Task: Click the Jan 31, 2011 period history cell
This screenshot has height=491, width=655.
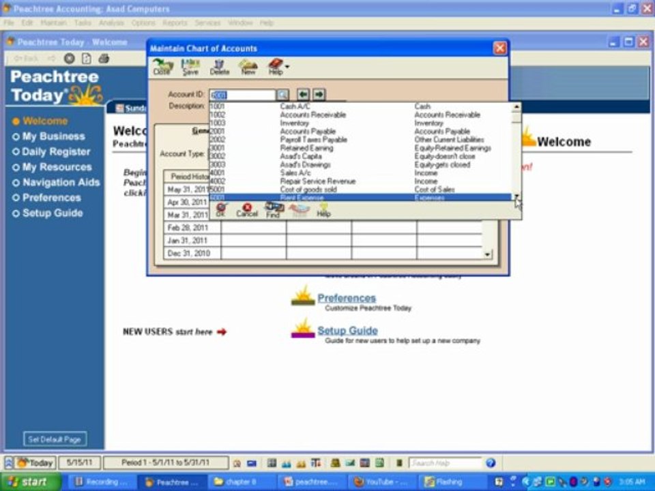Action: (x=192, y=241)
